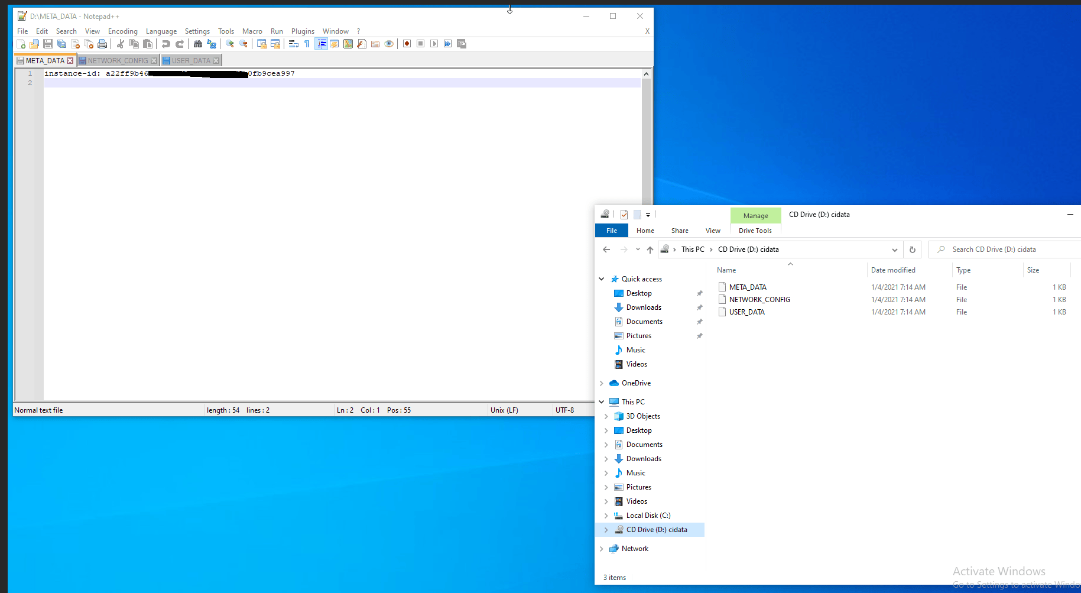Click the Copy toolbar icon
Screen dimensions: 1081x593
(x=134, y=44)
